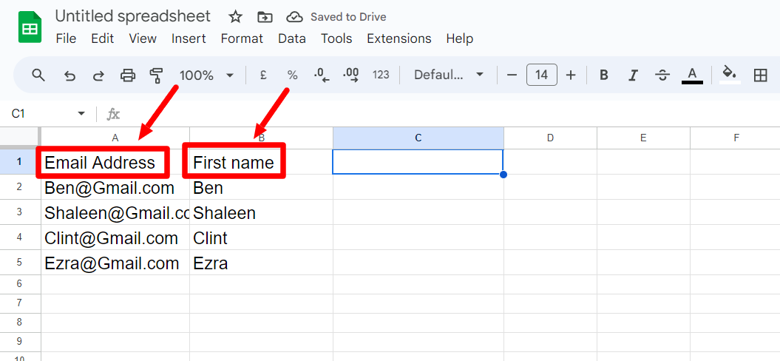Select cell containing Email Address
The height and width of the screenshot is (361, 780).
click(115, 162)
